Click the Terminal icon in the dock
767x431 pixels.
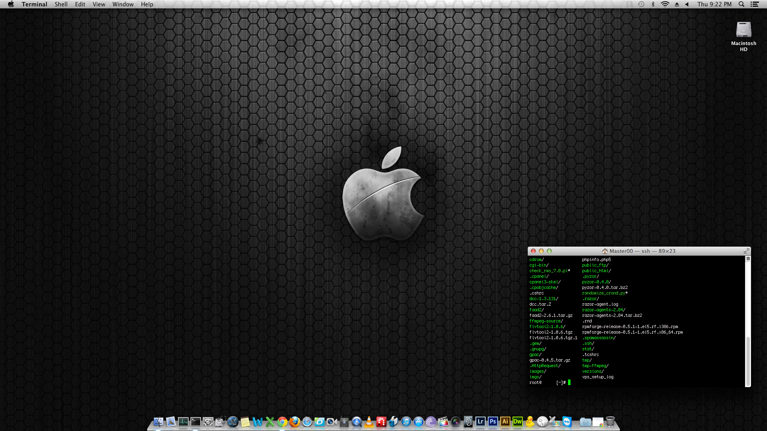(196, 421)
